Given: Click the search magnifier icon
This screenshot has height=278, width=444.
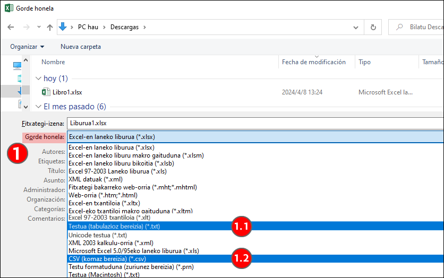Looking at the screenshot, I should point(399,27).
